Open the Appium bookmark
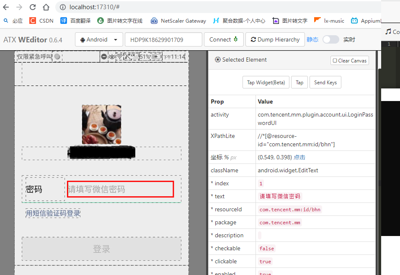This screenshot has width=400, height=275. (x=366, y=21)
